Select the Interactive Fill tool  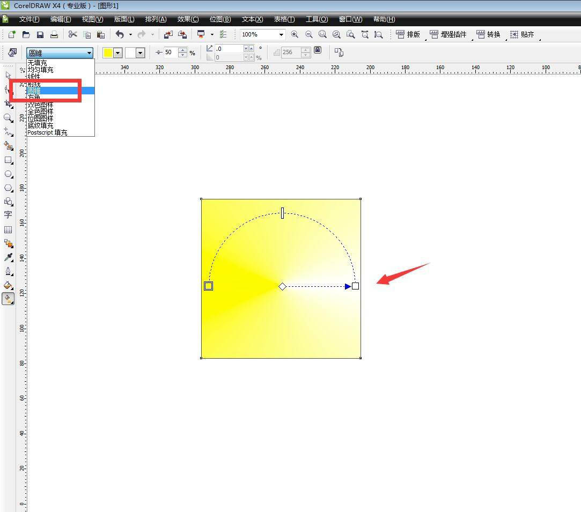pyautogui.click(x=8, y=299)
